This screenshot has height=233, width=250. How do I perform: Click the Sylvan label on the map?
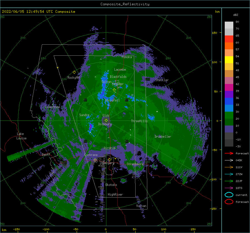(106, 82)
